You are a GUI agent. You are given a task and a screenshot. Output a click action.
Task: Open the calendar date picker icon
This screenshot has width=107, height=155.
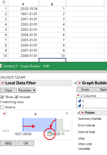click(x=49, y=134)
